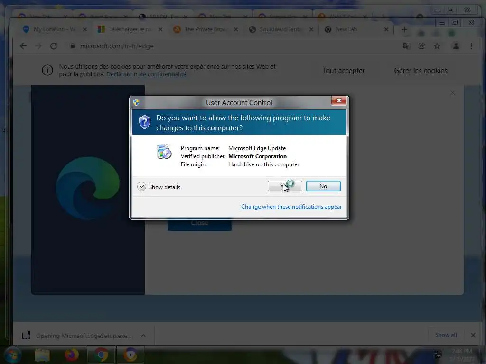486x364 pixels.
Task: Share this page icon in address bar
Action: (421, 46)
